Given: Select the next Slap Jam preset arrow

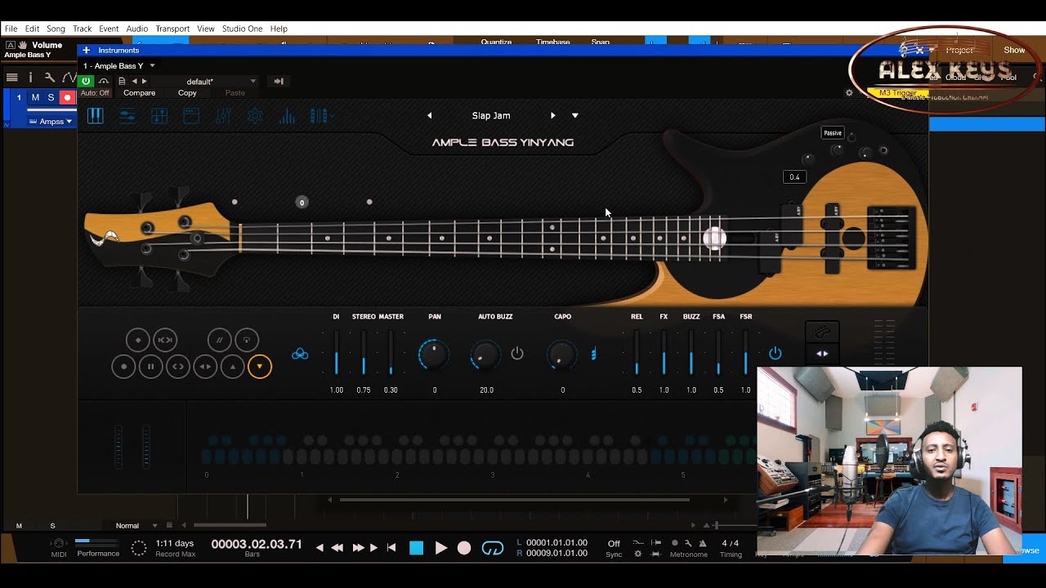Looking at the screenshot, I should pyautogui.click(x=553, y=116).
